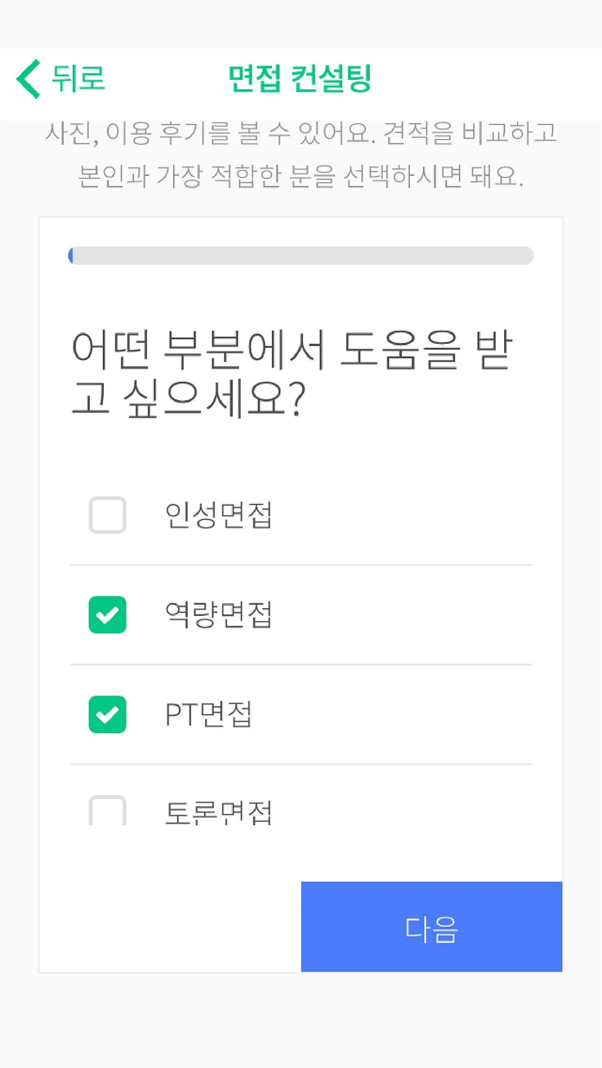602x1068 pixels.
Task: Tap the question heading 어떤 부분에서 도움을
Action: 291,373
